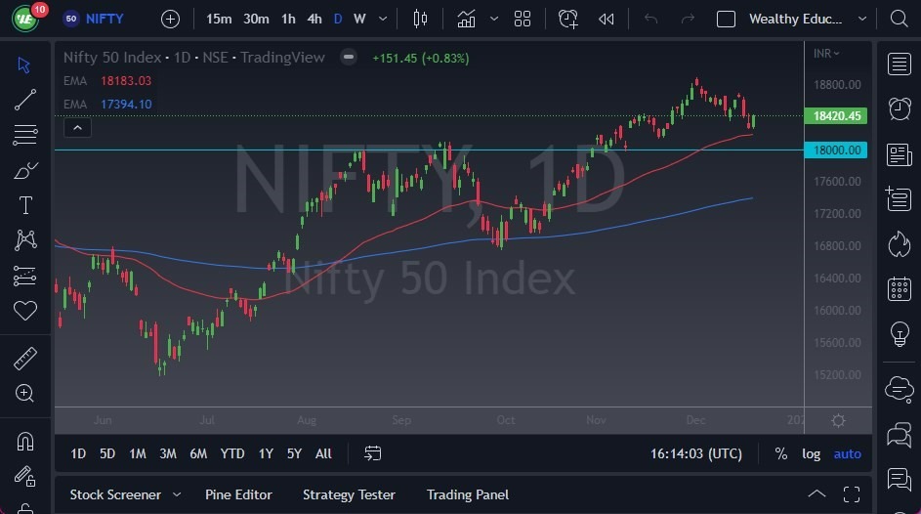Screen dimensions: 921x514
Task: Expand the Stock Screener dropdown arrow
Action: pyautogui.click(x=177, y=494)
